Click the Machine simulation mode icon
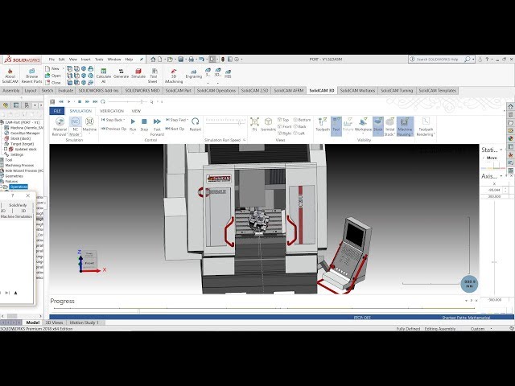This screenshot has height=386, width=515. (89, 125)
